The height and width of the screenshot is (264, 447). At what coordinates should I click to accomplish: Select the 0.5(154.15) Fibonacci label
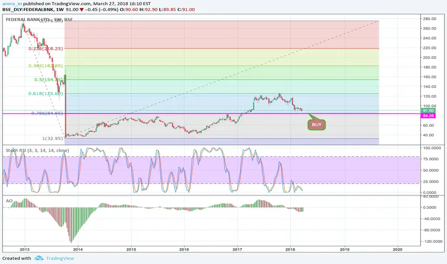tap(48, 79)
